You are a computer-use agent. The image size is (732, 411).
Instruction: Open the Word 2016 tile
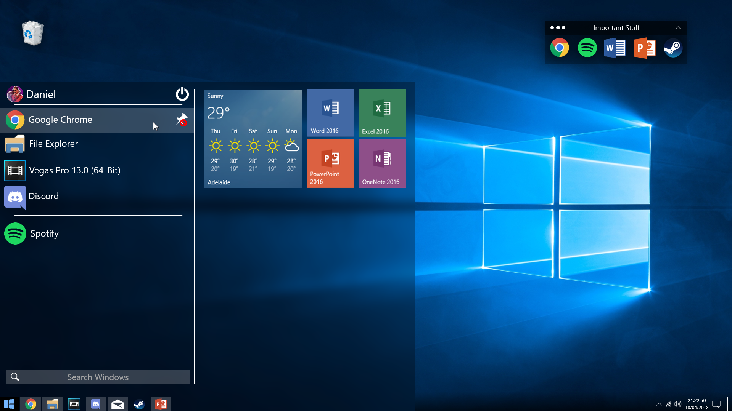(330, 113)
